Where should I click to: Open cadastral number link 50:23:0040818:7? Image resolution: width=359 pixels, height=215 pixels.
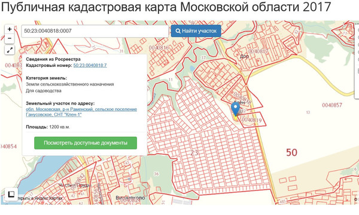(x=90, y=65)
